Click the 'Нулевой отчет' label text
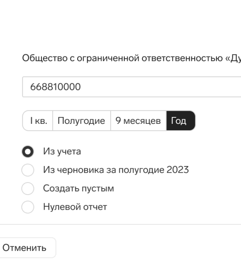 coord(75,207)
